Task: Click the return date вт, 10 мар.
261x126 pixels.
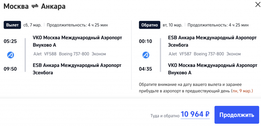Action: [173, 25]
